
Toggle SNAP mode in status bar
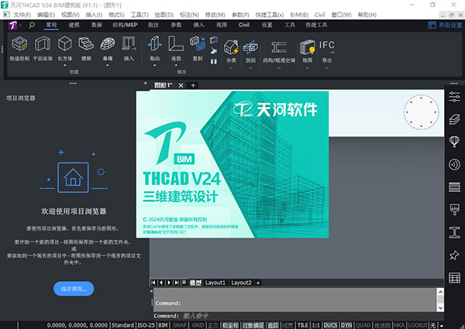pyautogui.click(x=180, y=325)
